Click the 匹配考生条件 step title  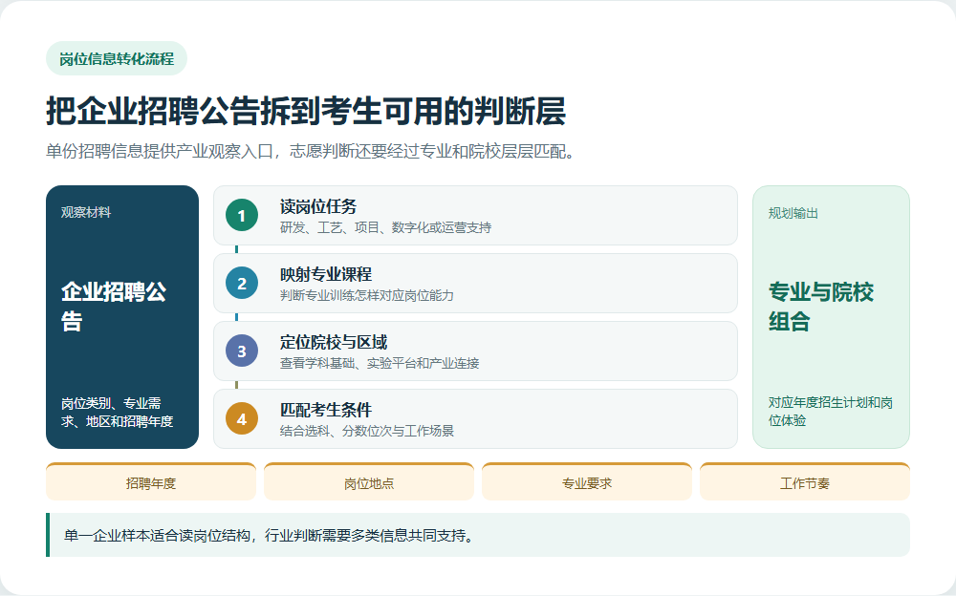pyautogui.click(x=326, y=410)
